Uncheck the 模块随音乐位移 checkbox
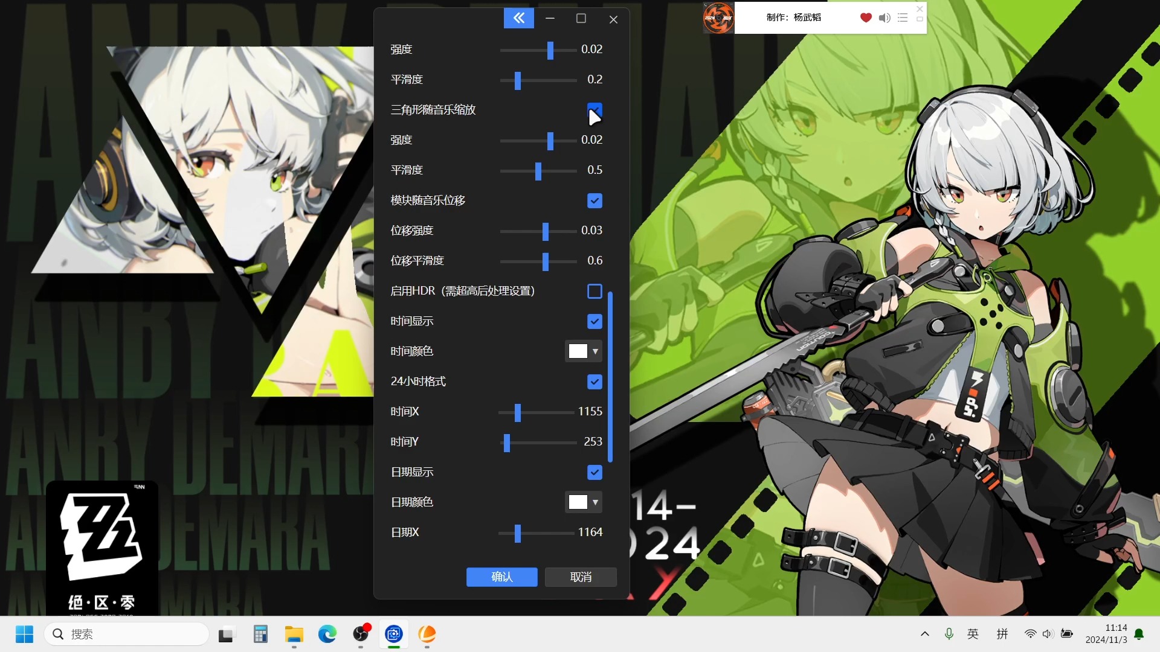Screen dimensions: 1160x652 pos(594,200)
